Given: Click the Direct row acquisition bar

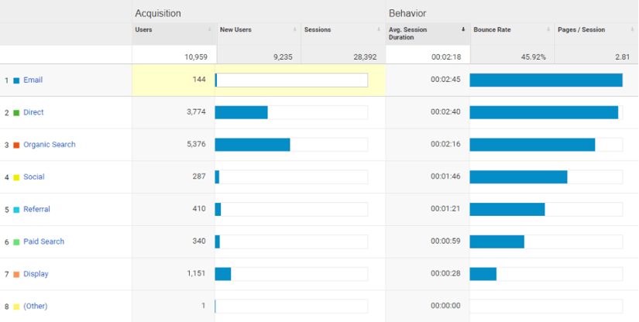Looking at the screenshot, I should click(x=241, y=112).
